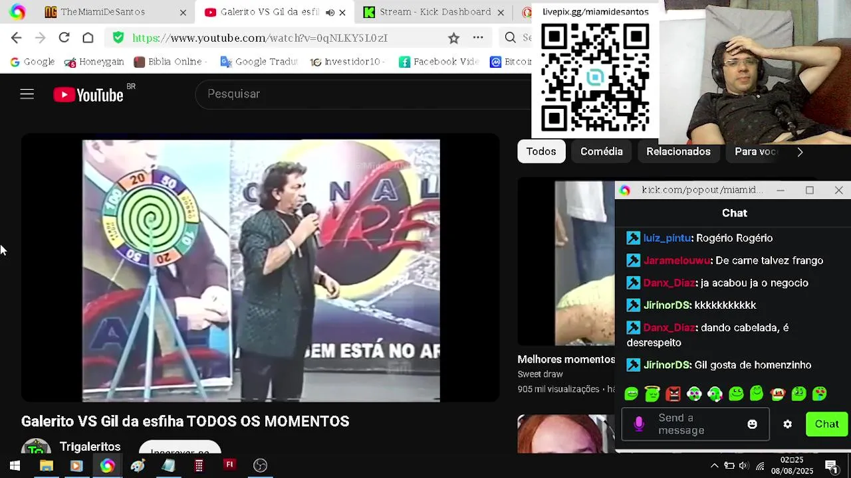Click the search magnifier in the browser toolbar
Image resolution: width=851 pixels, height=478 pixels.
pos(510,38)
